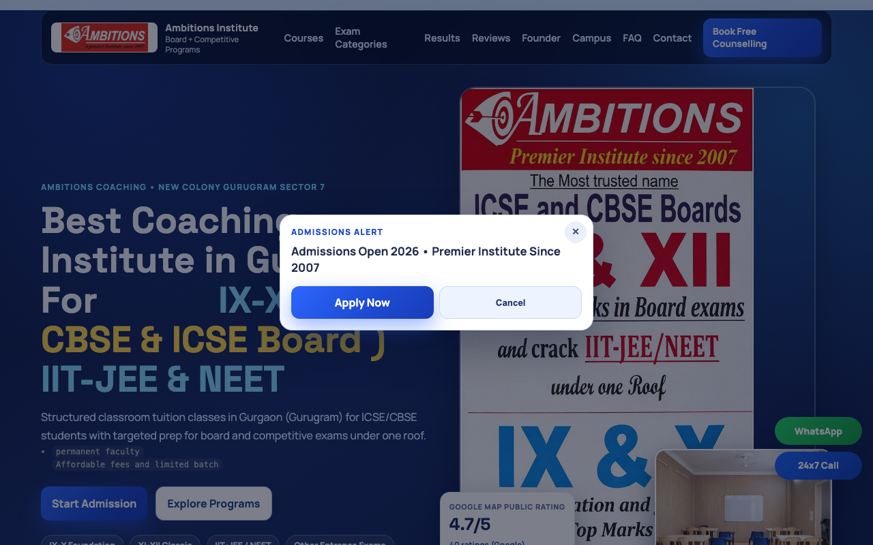
Task: Click the 'CBSE & ICSE Board )' heading line
Action: point(213,340)
